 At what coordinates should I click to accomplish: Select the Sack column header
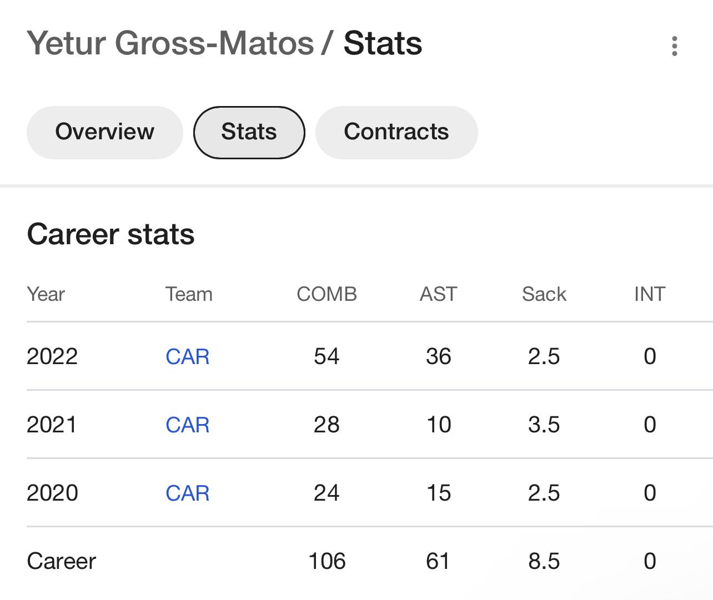(544, 294)
